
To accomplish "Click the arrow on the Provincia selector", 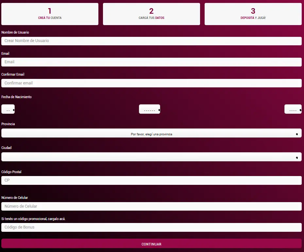I will tap(297, 133).
